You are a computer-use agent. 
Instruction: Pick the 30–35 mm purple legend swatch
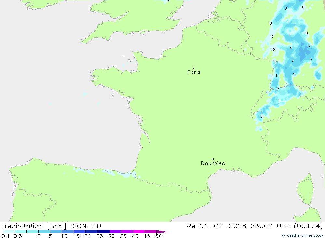click(115, 232)
